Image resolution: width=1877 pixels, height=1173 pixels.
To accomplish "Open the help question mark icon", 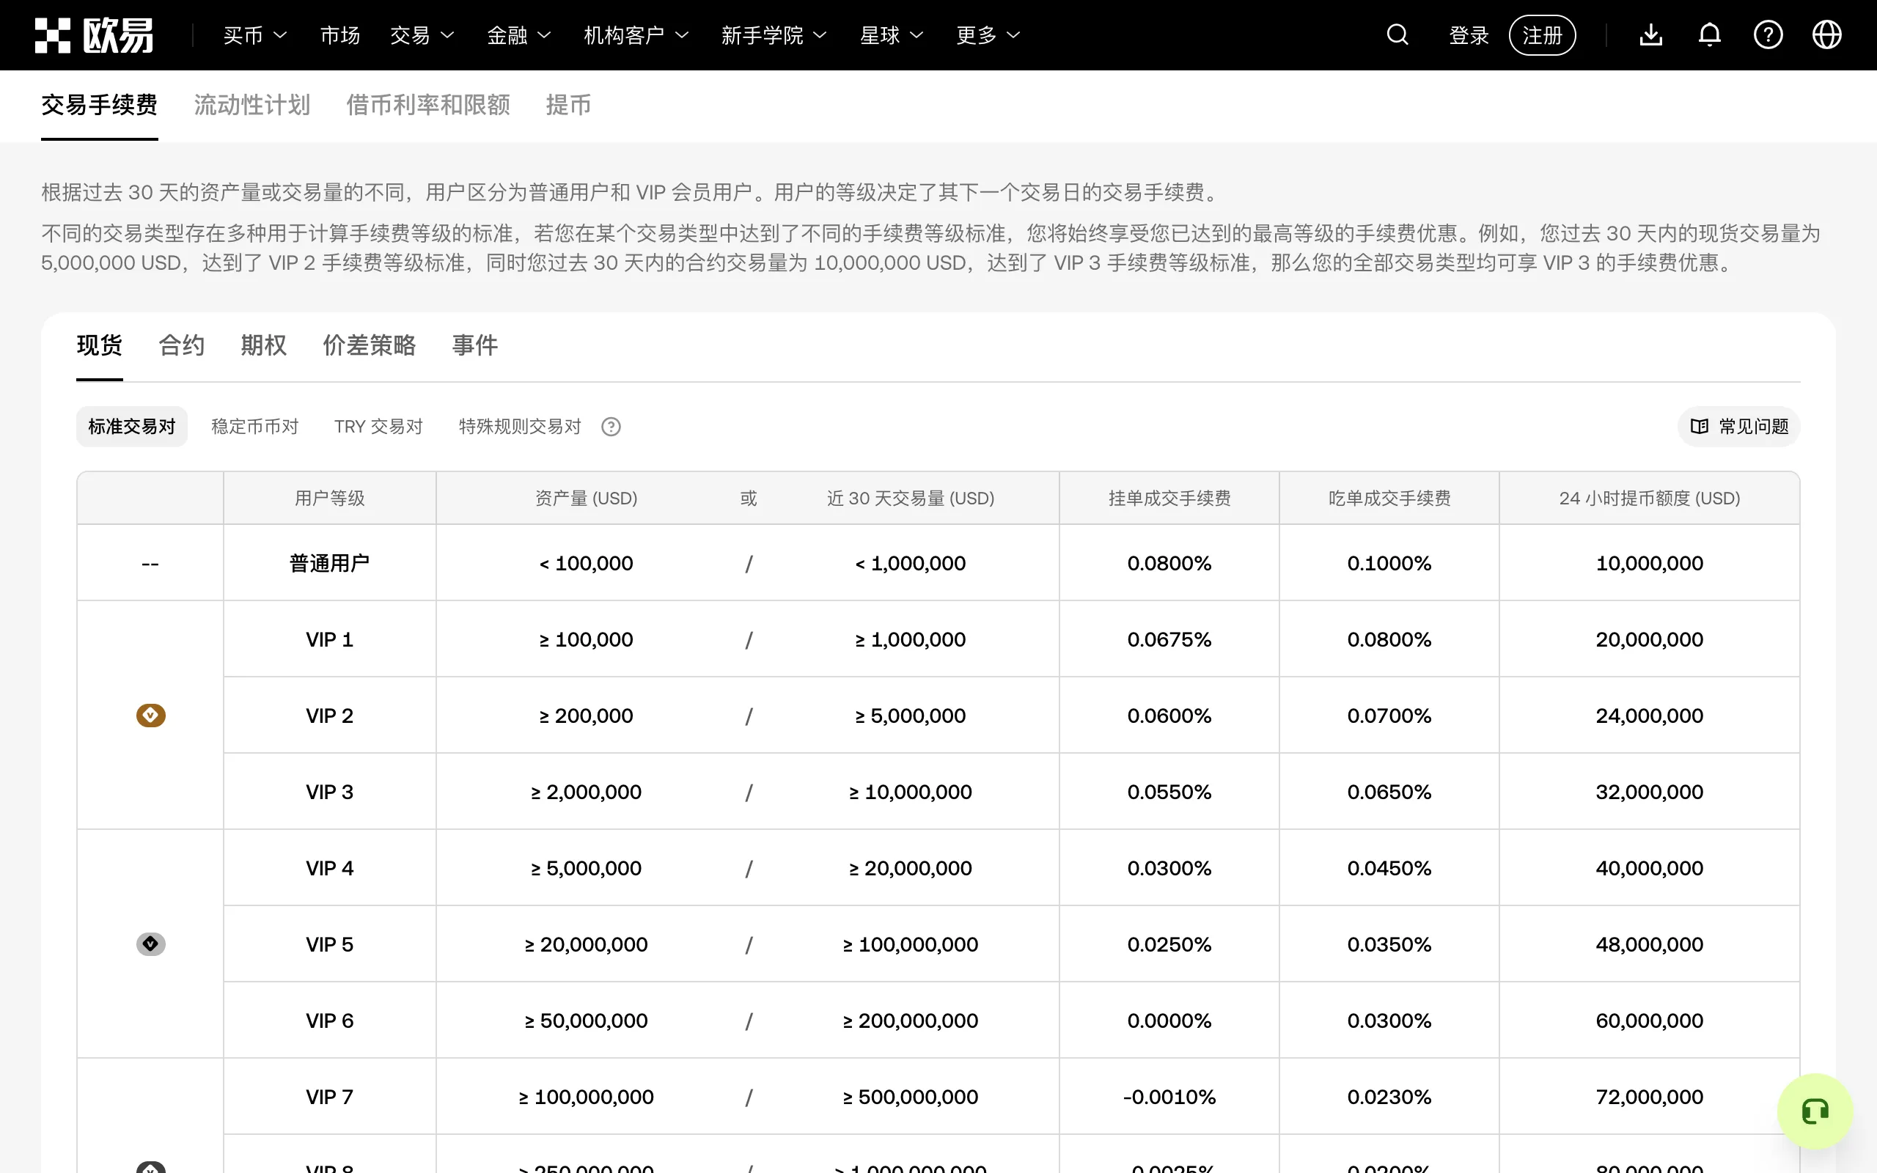I will pos(1768,35).
